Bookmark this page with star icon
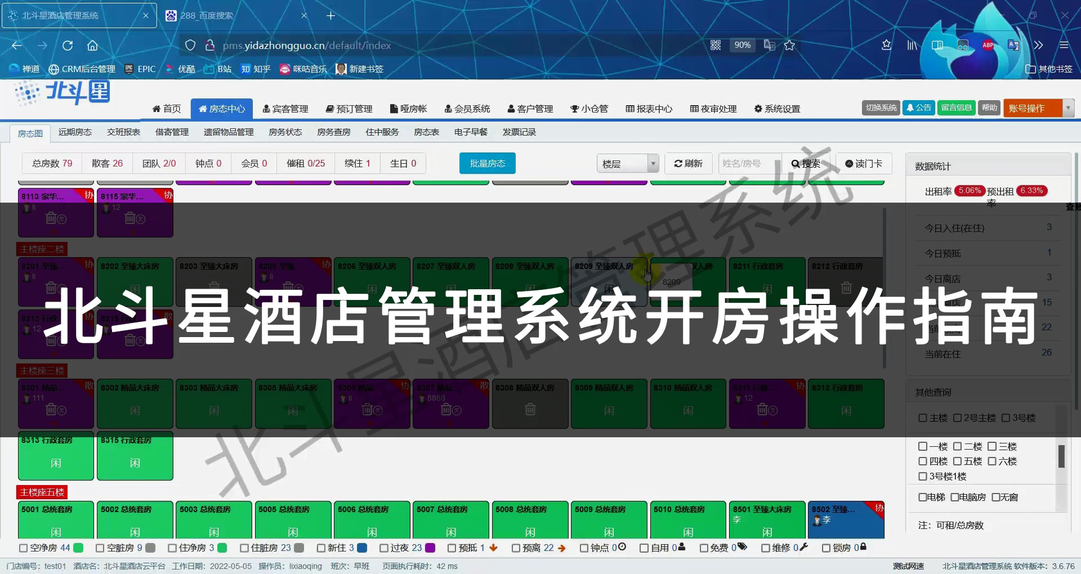This screenshot has width=1081, height=574. click(x=789, y=45)
